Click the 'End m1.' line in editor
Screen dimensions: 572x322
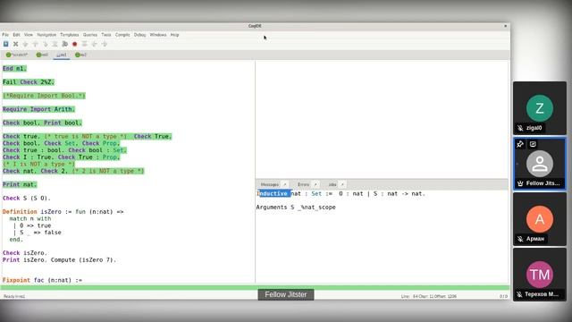tap(14, 69)
